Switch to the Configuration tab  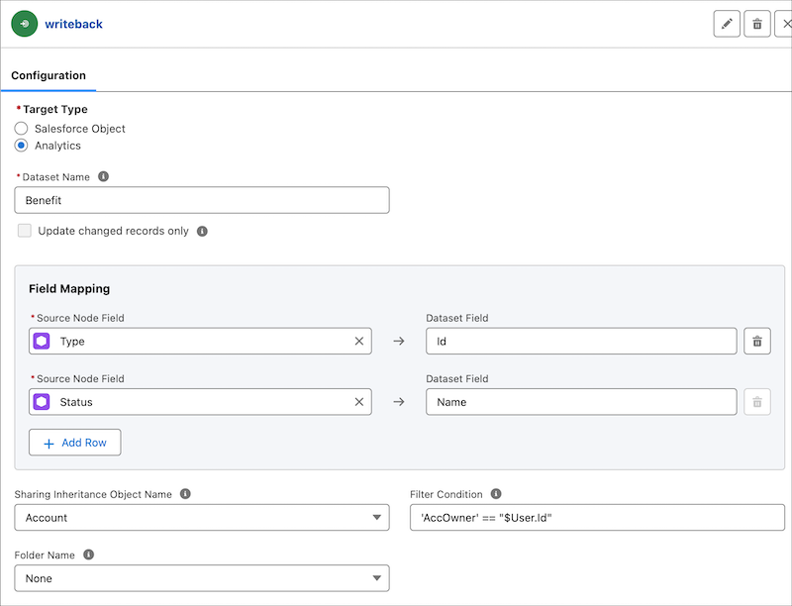49,75
